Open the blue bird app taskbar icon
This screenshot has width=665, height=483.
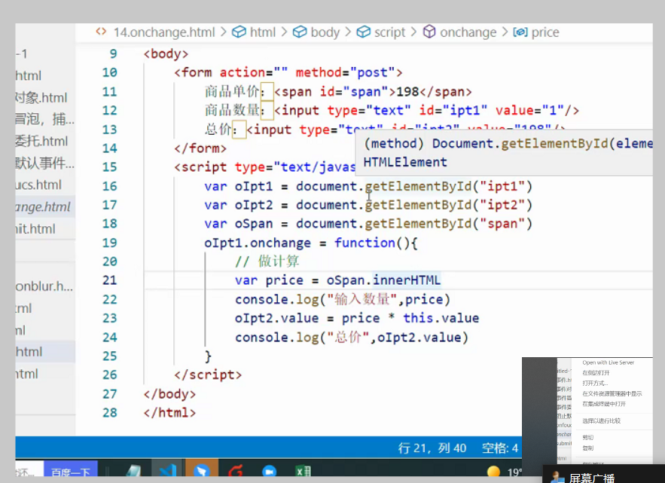tap(202, 471)
